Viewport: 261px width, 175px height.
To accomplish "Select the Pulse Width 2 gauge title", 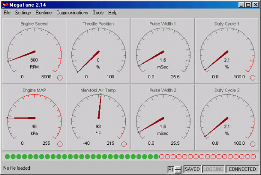I will point(163,90).
